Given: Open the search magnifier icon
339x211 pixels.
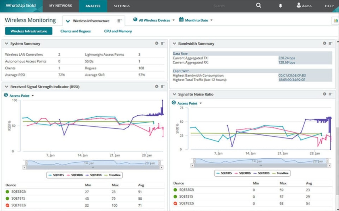Looking at the screenshot, I should pyautogui.click(x=258, y=5).
